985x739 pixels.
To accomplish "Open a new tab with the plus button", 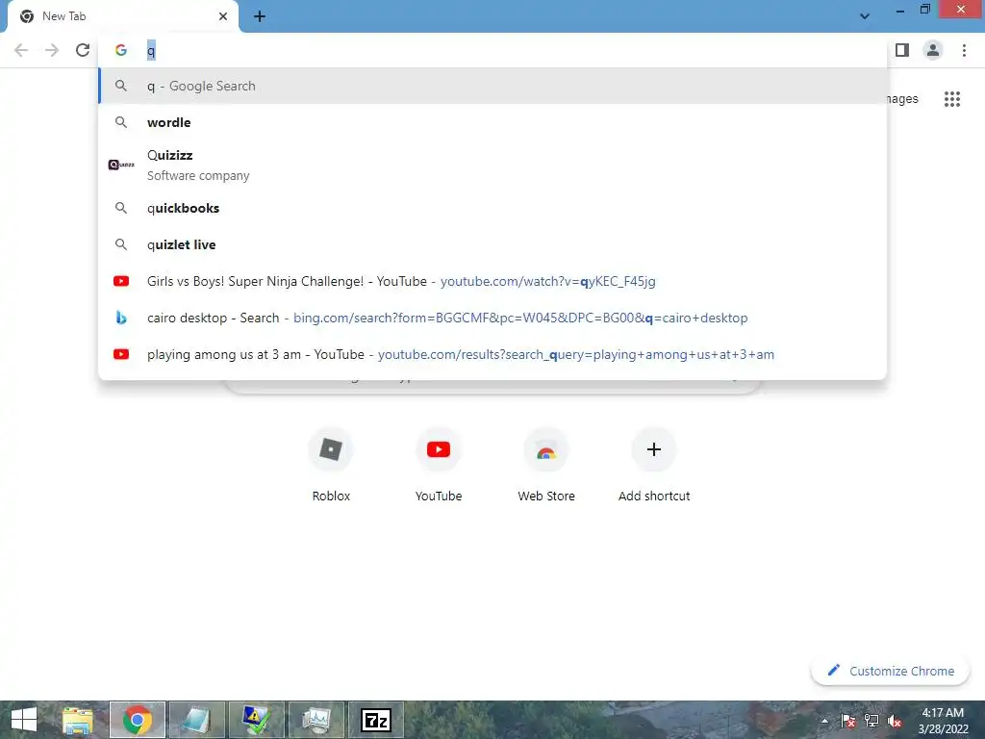I will (x=260, y=16).
